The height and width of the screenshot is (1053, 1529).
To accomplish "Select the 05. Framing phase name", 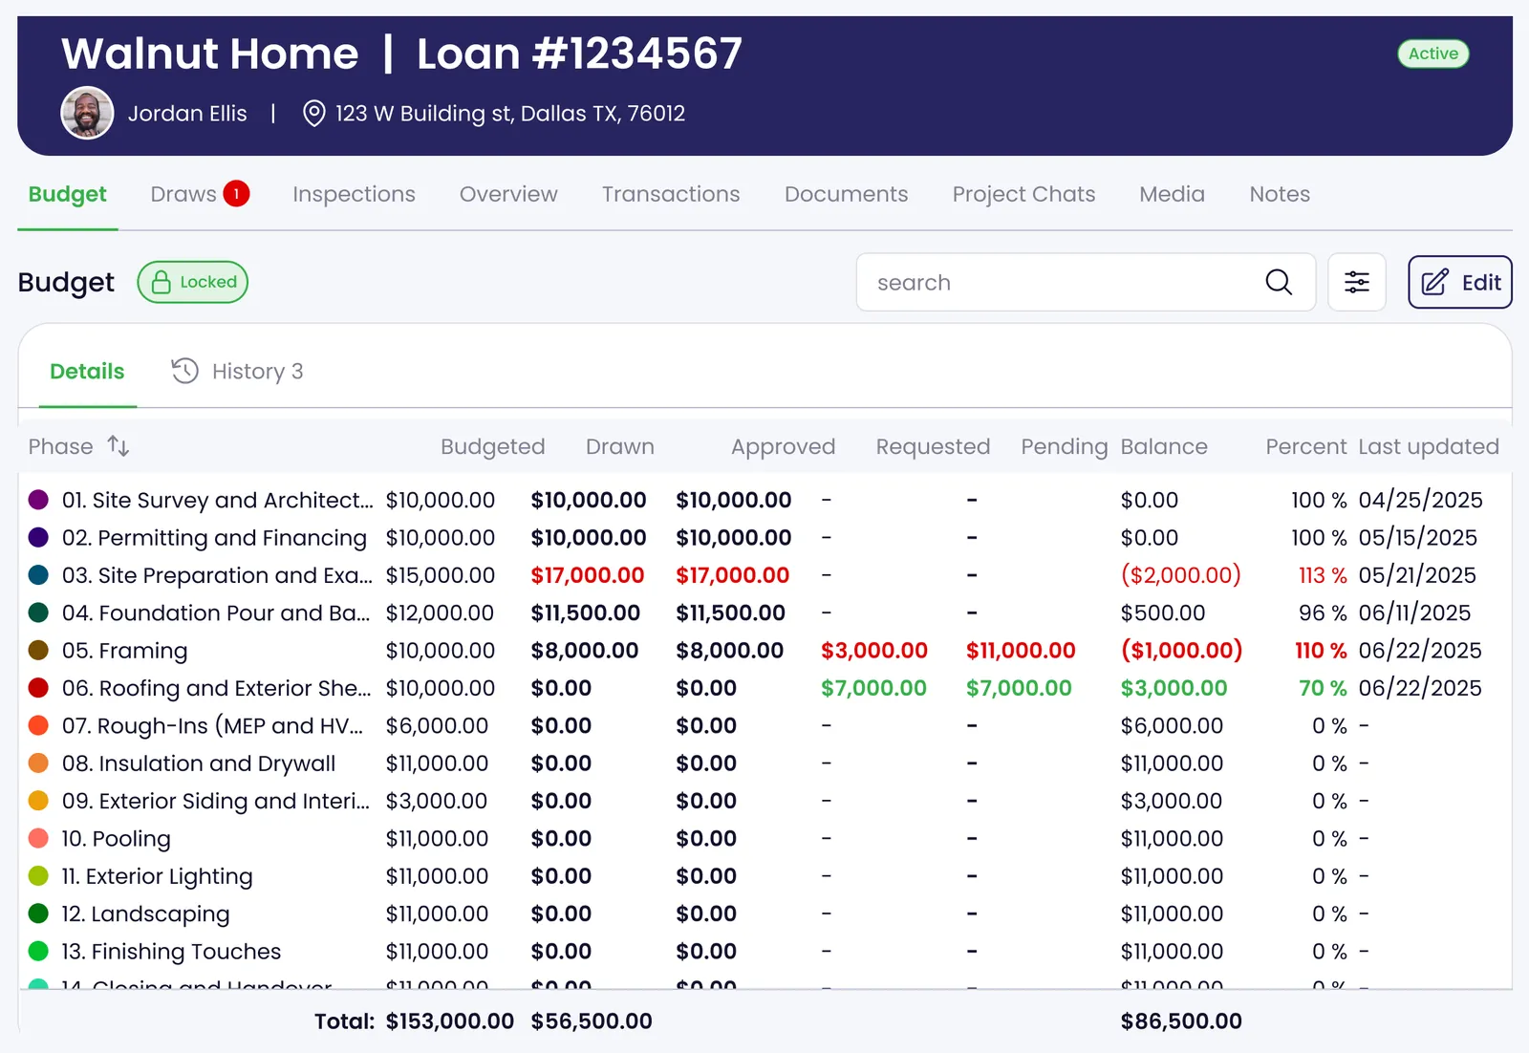I will (124, 651).
